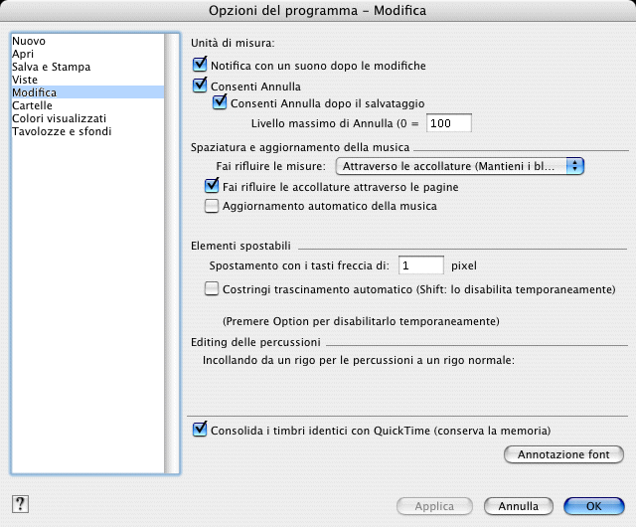
Task: Click the Livello massimo di Annulla field
Action: (x=448, y=123)
